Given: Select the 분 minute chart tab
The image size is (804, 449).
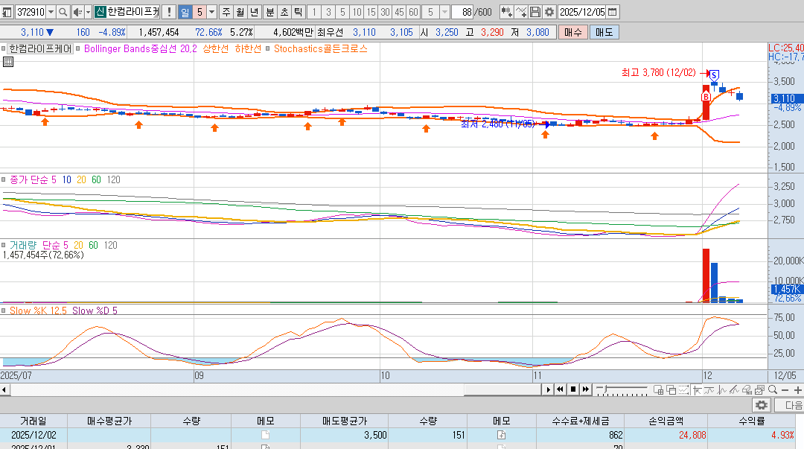Looking at the screenshot, I should coord(270,12).
